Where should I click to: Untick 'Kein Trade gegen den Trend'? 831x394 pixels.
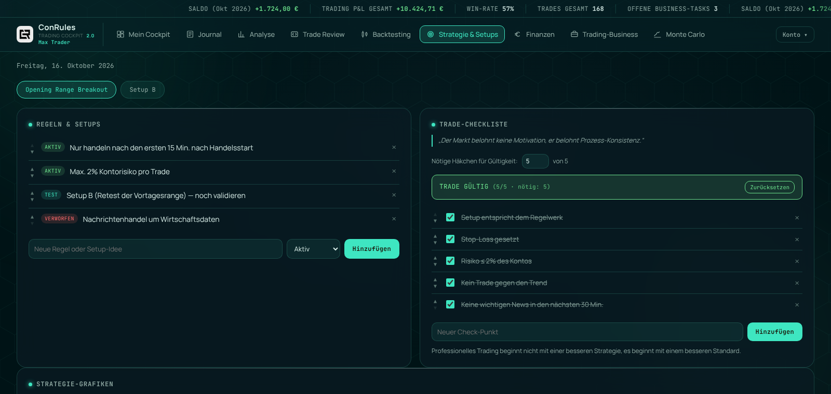450,283
